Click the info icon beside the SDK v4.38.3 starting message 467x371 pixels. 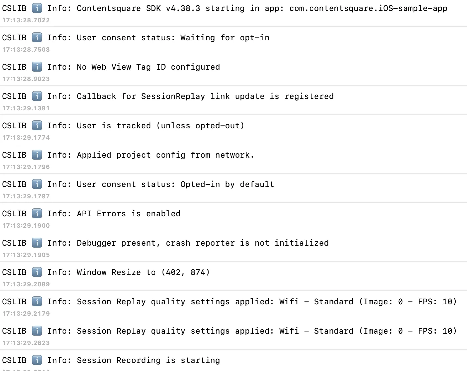click(x=37, y=8)
